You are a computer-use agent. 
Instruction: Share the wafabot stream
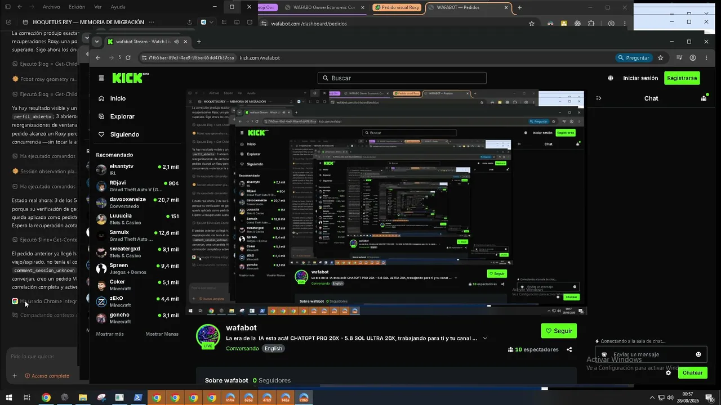(569, 349)
